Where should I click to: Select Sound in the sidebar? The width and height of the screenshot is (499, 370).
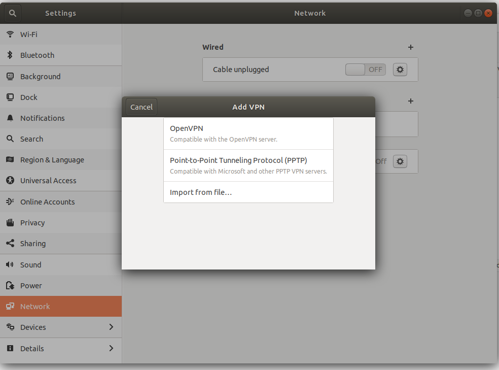(61, 264)
